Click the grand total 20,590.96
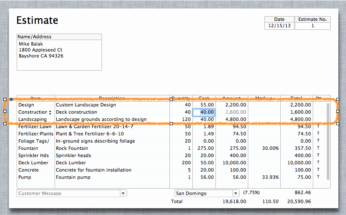The width and height of the screenshot is (346, 215). [x=299, y=201]
